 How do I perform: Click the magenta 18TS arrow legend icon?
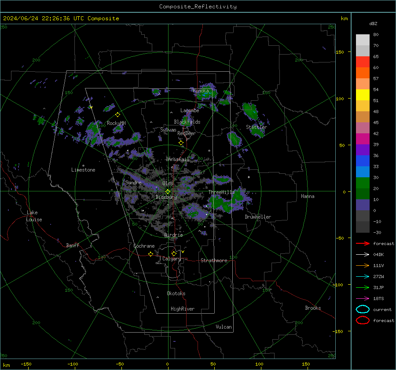tap(363, 299)
